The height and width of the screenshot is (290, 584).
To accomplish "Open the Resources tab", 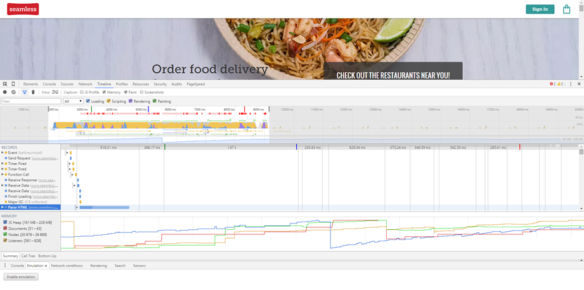I will click(140, 84).
